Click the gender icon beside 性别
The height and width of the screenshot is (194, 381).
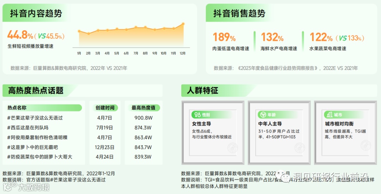point(198,115)
